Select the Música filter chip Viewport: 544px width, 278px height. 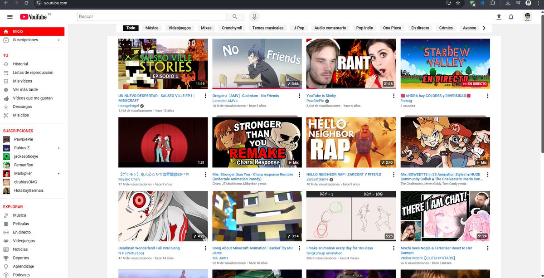[152, 28]
